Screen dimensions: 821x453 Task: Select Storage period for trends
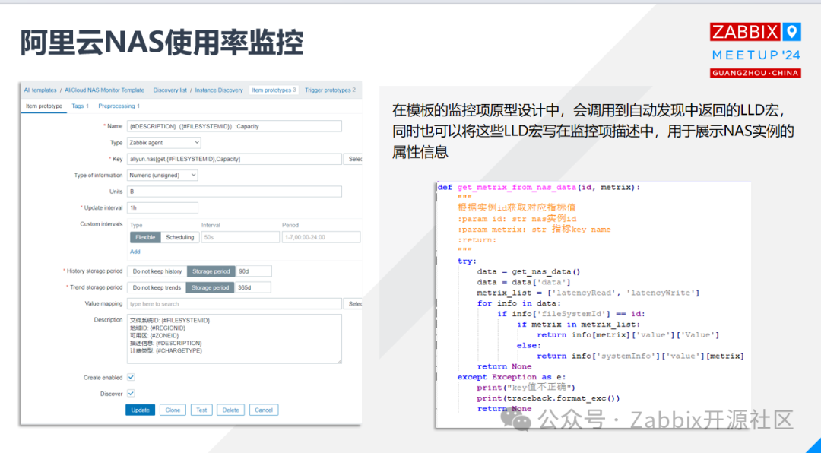(210, 287)
